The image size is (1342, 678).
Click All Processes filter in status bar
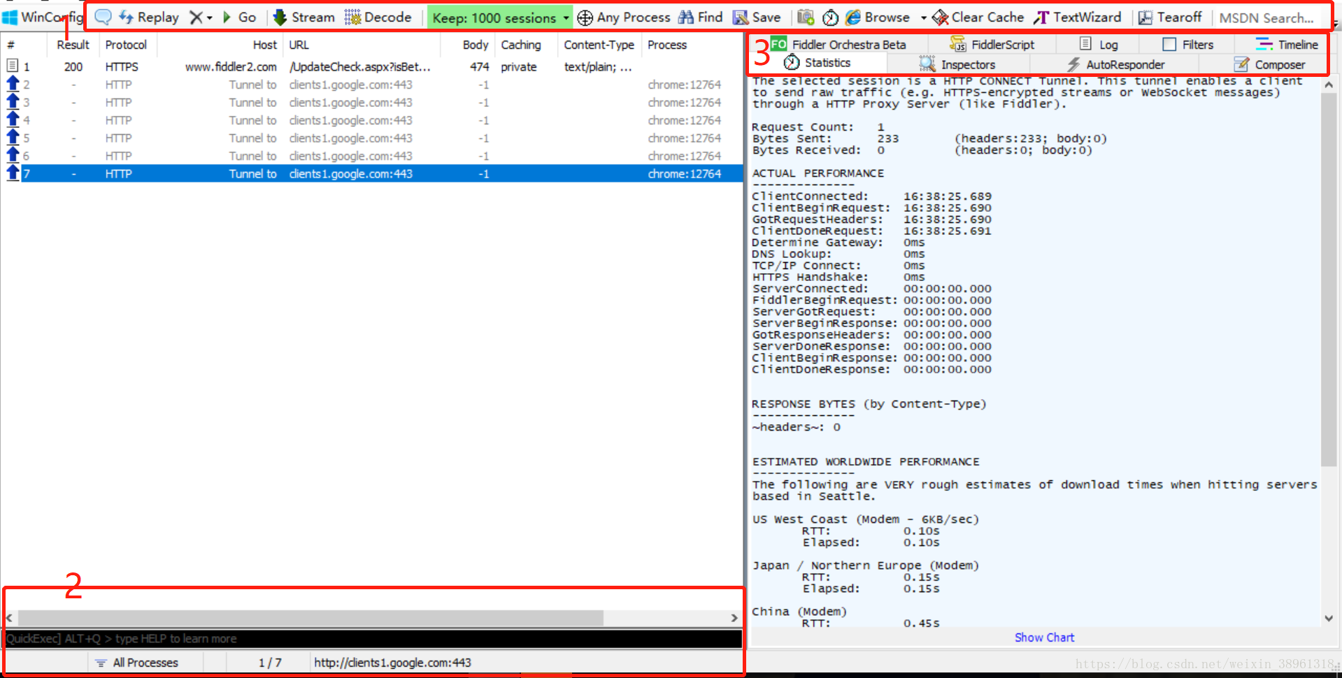coord(137,663)
